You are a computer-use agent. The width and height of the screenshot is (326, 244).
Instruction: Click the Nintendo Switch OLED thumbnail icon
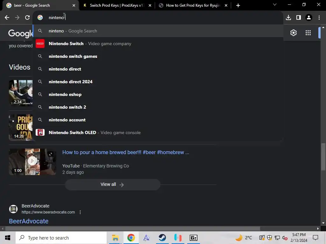[x=40, y=132]
